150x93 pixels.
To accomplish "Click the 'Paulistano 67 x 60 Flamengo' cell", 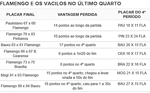I will pos(21,26).
